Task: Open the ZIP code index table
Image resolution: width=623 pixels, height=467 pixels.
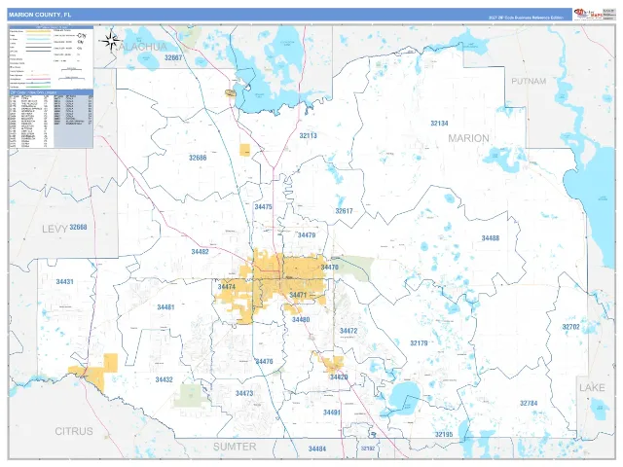Action: click(x=52, y=119)
